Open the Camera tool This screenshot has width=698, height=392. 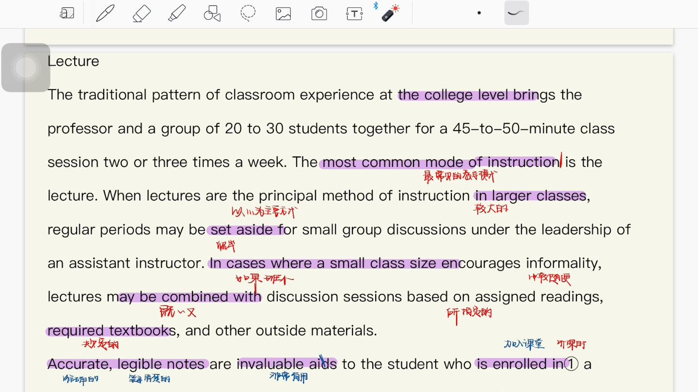(x=319, y=14)
